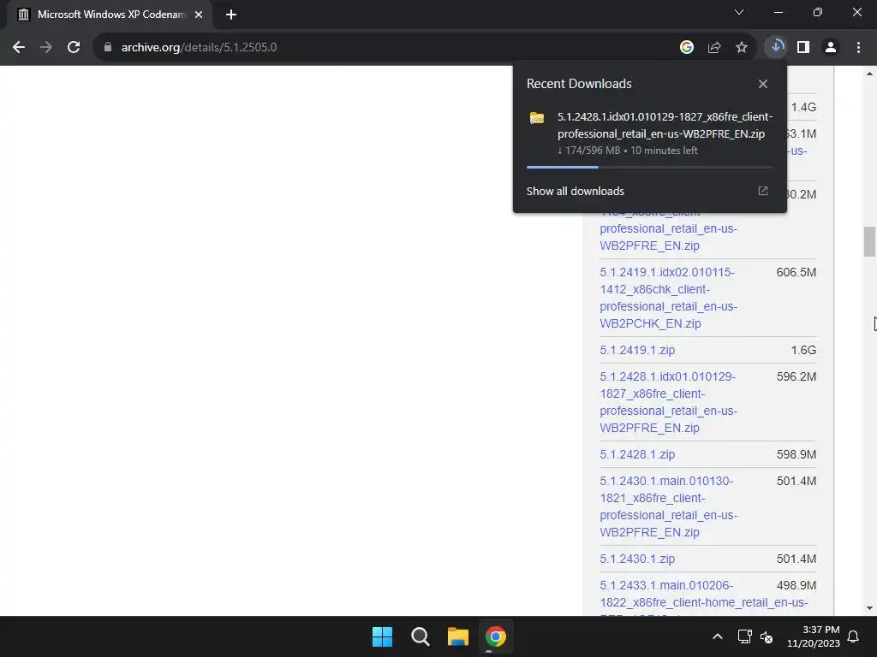Click the scrollbar down arrow
The image size is (877, 657).
(x=869, y=608)
